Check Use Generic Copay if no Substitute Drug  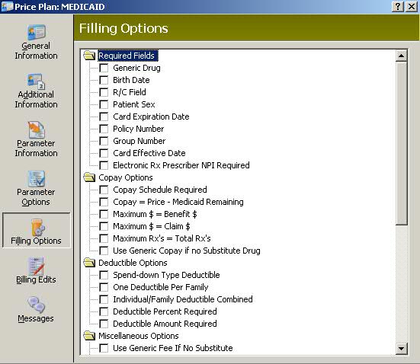(x=104, y=251)
